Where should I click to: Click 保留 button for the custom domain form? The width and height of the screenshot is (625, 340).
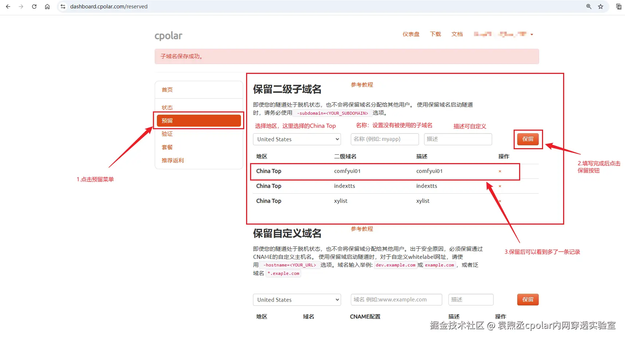tap(528, 300)
